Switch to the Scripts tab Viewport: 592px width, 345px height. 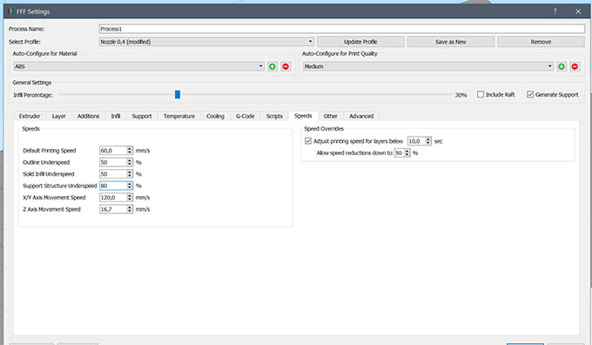pos(274,116)
